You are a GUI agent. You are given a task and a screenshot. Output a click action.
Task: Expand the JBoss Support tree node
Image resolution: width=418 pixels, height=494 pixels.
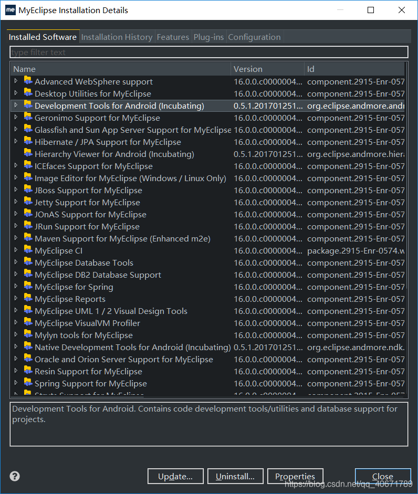(x=16, y=190)
